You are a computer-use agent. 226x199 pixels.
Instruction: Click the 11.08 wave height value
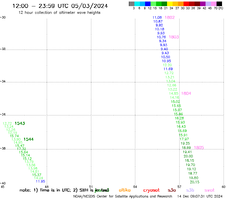157,18
